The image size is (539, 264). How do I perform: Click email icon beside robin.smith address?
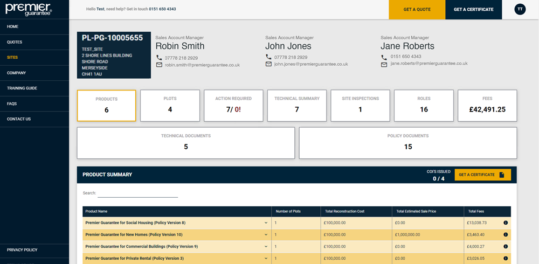(x=159, y=65)
